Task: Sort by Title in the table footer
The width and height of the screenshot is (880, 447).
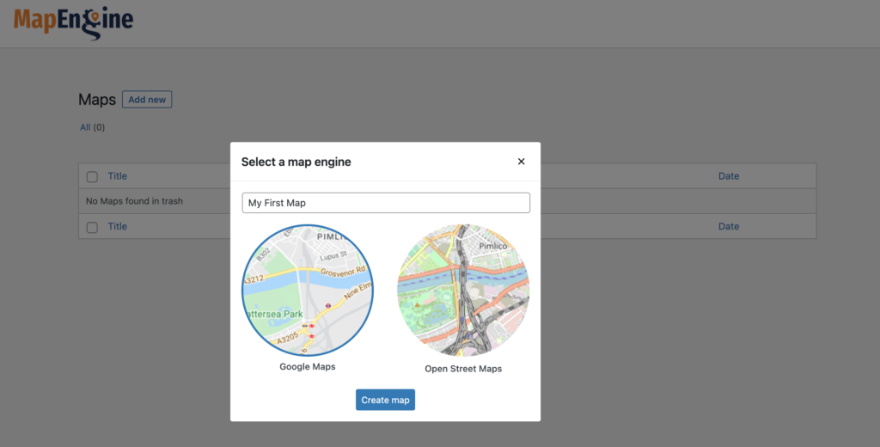Action: [x=117, y=226]
